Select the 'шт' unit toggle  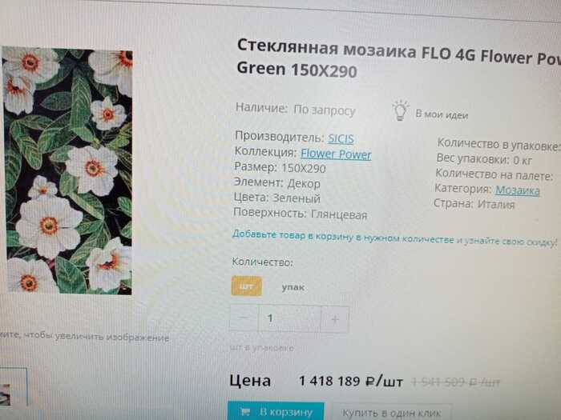tap(246, 286)
